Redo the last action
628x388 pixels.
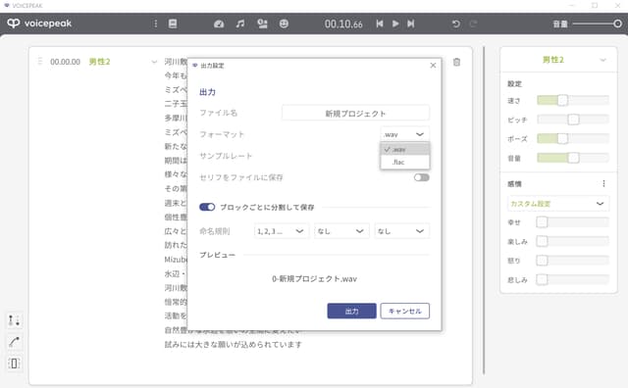click(473, 24)
